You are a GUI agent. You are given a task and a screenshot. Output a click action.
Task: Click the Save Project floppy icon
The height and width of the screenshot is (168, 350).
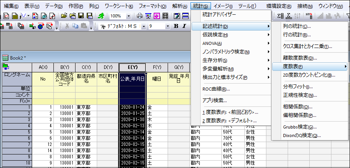point(81,16)
